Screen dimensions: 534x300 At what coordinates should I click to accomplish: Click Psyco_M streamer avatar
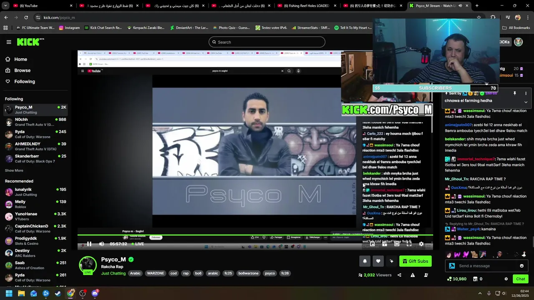coord(88,265)
